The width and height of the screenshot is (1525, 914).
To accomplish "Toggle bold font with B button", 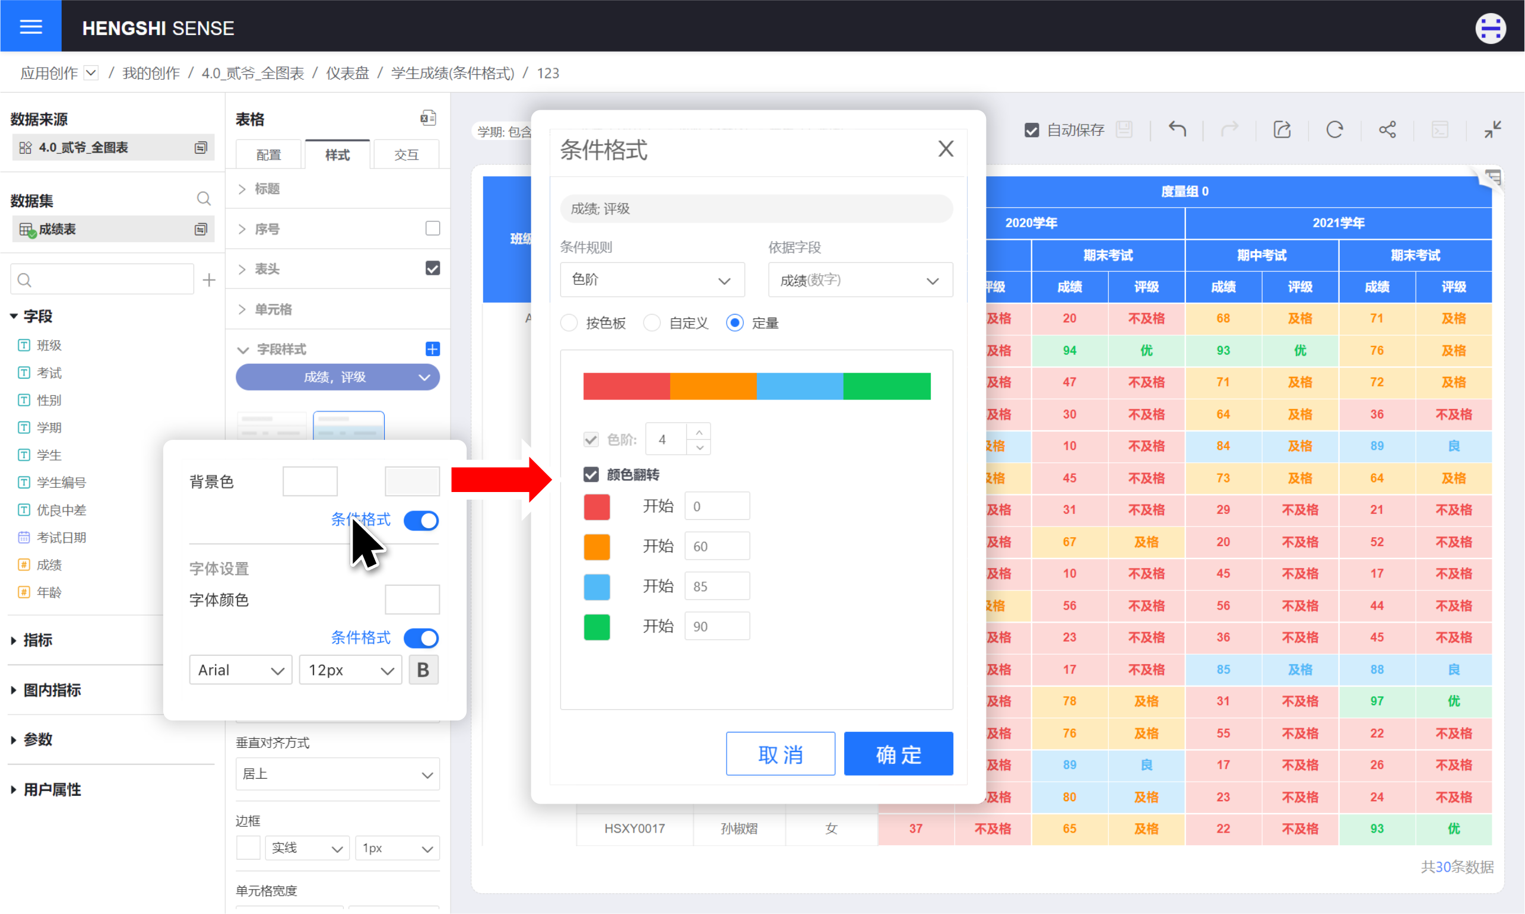I will [423, 670].
